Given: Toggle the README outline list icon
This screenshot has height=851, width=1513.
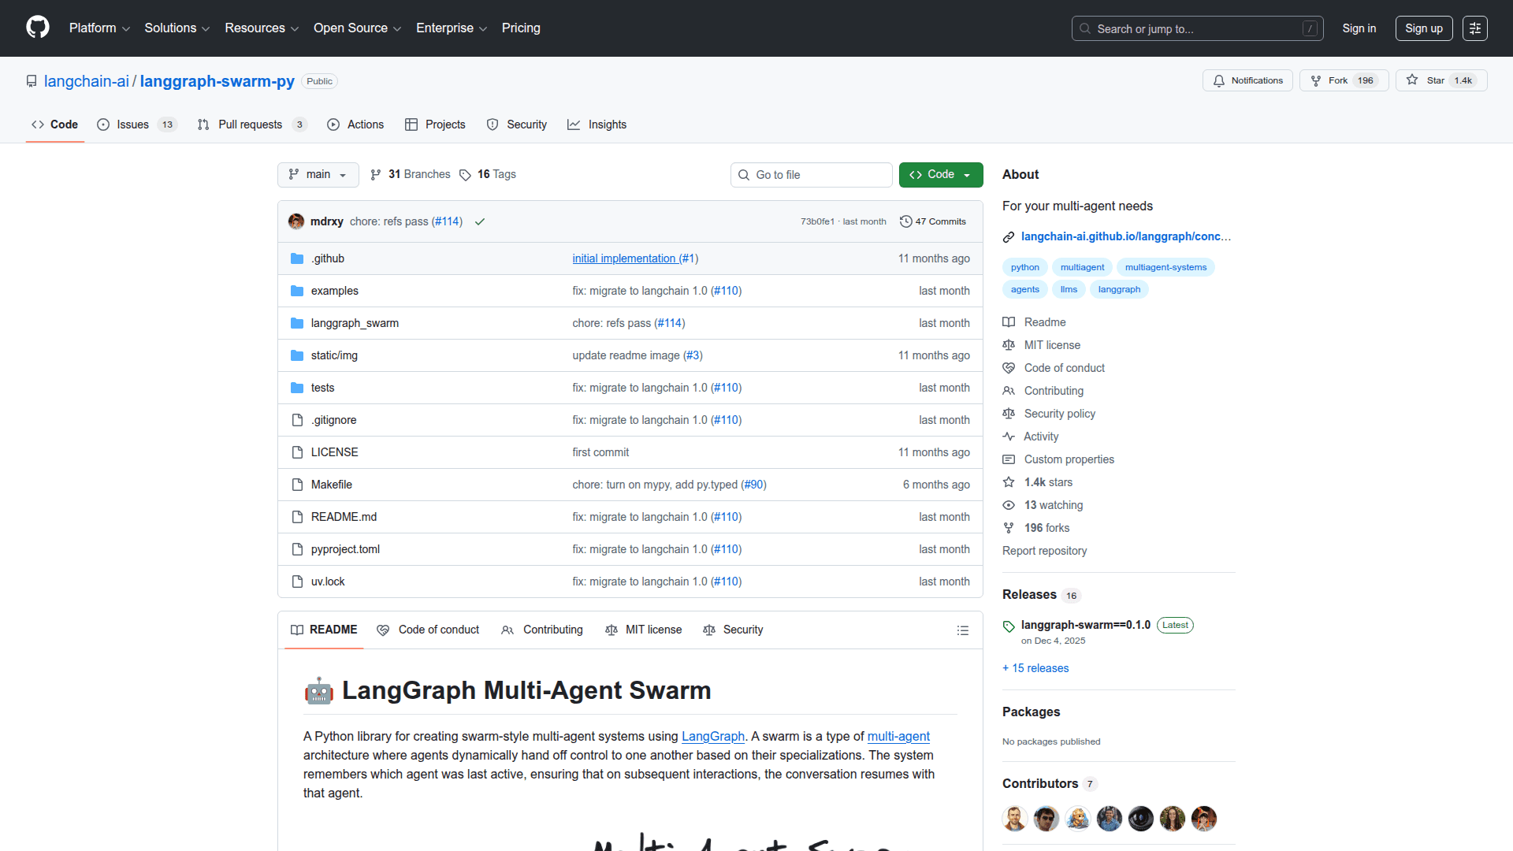Looking at the screenshot, I should point(963,630).
